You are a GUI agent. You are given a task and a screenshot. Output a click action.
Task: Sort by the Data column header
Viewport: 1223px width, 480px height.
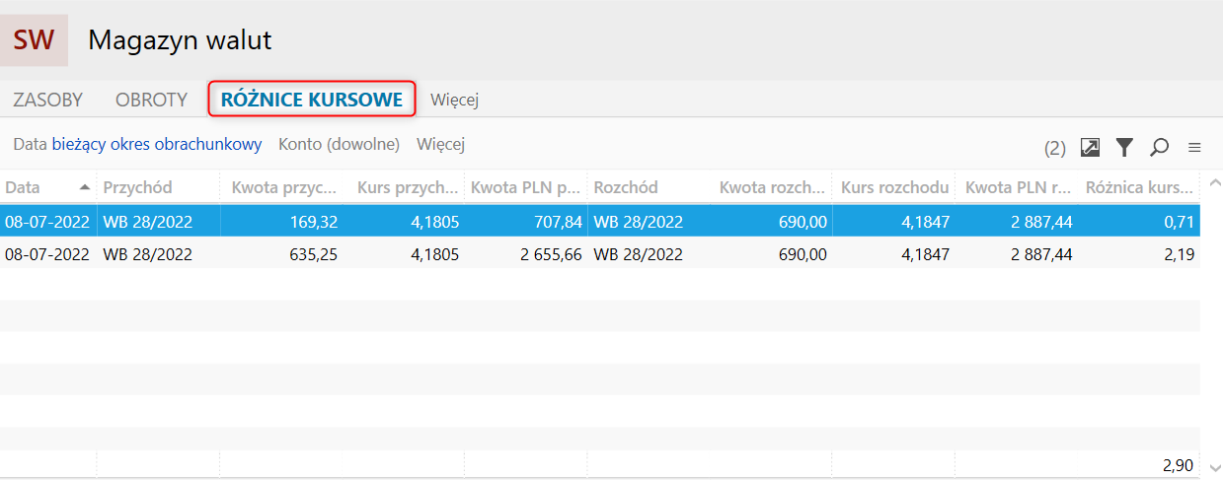[48, 187]
